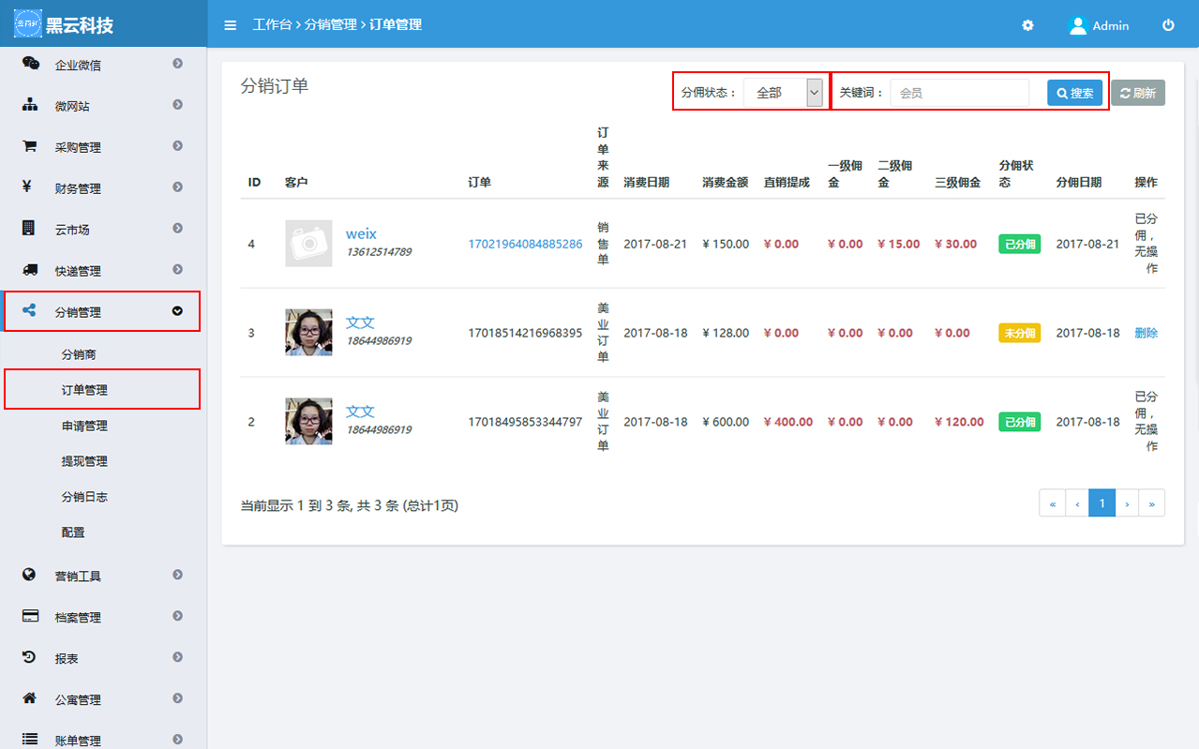This screenshot has height=749, width=1199.
Task: Click the power logout icon
Action: point(1168,25)
